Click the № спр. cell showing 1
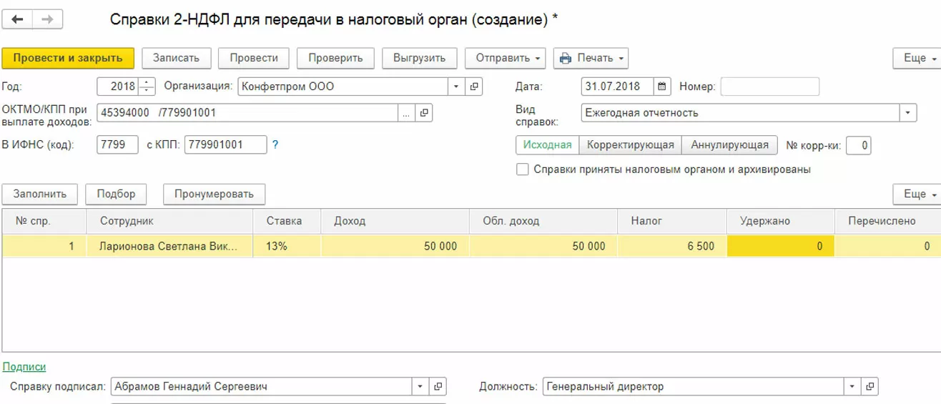The height and width of the screenshot is (404, 941). pos(44,246)
